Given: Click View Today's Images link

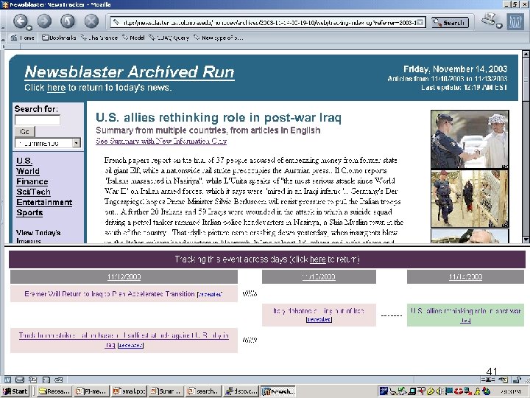Looking at the screenshot, I should pos(38,237).
